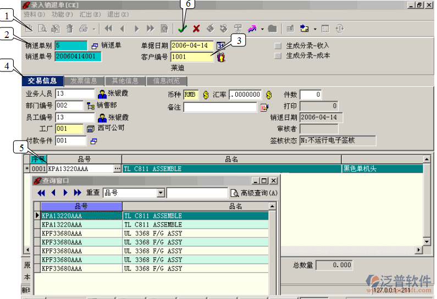Click the ellipsis button in 品号 cell

pyautogui.click(x=117, y=169)
